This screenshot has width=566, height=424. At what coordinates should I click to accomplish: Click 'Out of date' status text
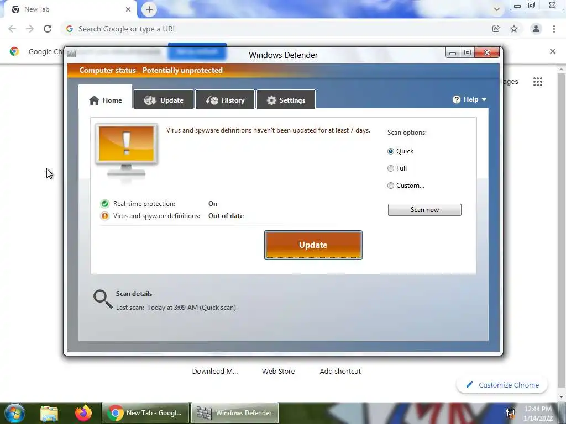click(226, 216)
